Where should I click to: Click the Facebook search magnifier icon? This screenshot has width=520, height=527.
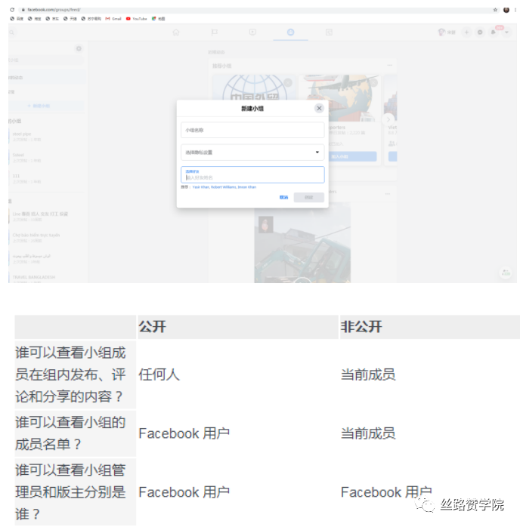coord(12,32)
